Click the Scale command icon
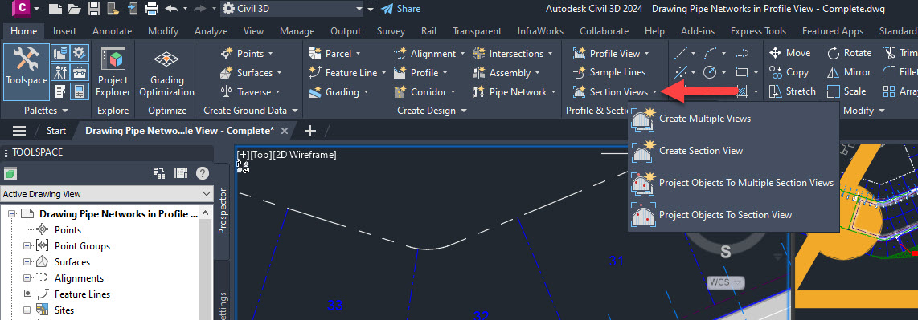Viewport: 918px width, 320px height. (x=833, y=91)
